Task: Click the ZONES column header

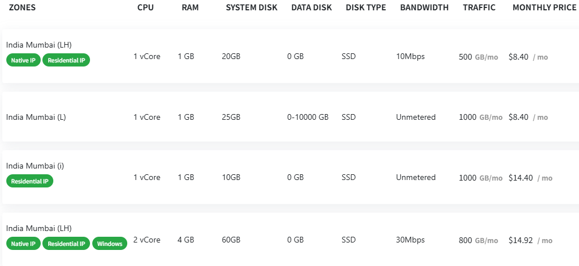Action: tap(23, 8)
